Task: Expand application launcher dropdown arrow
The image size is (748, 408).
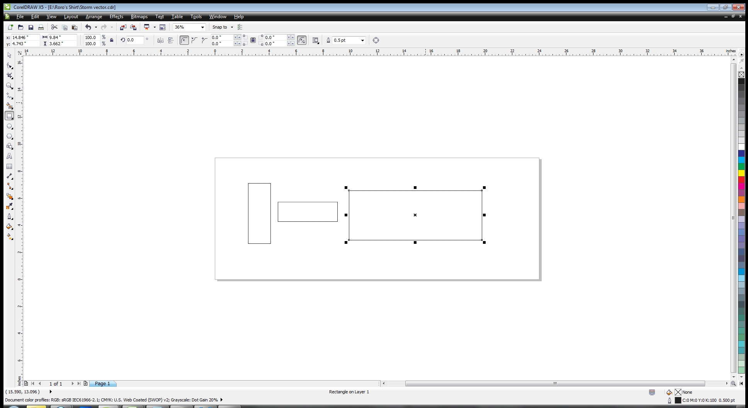Action: point(155,27)
